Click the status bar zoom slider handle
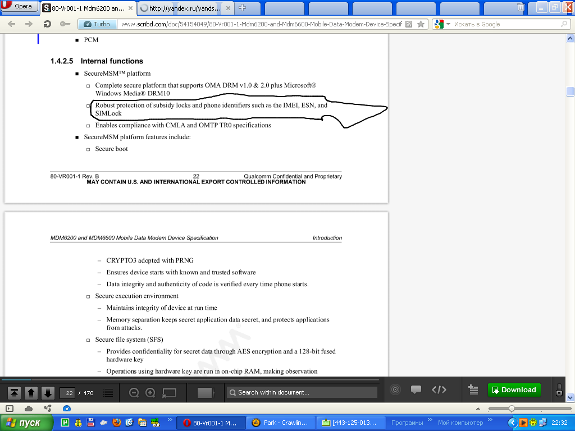Viewport: 575px width, 431px height. 512,409
